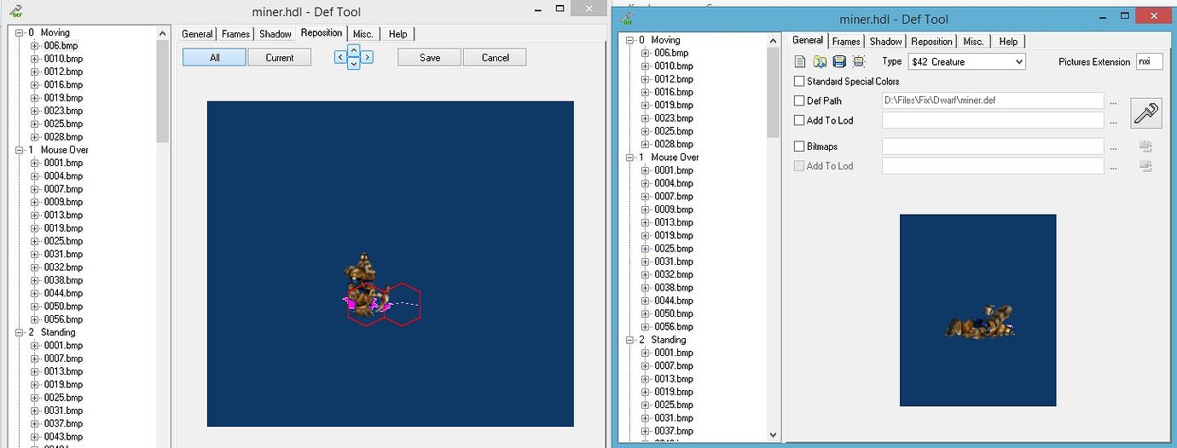This screenshot has width=1177, height=448.
Task: Check the Add To Lod box under Def Path
Action: click(x=799, y=121)
